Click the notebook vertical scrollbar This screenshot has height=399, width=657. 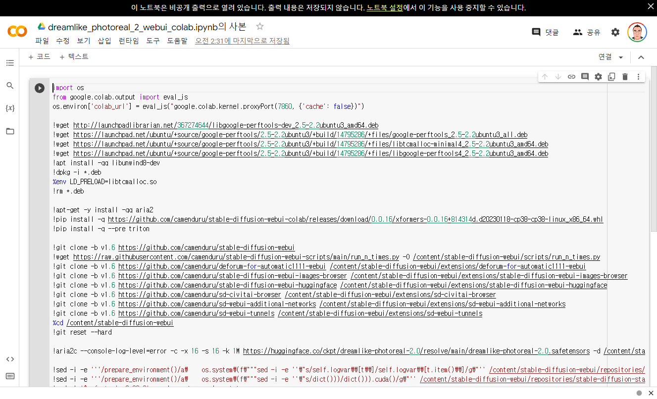[654, 149]
